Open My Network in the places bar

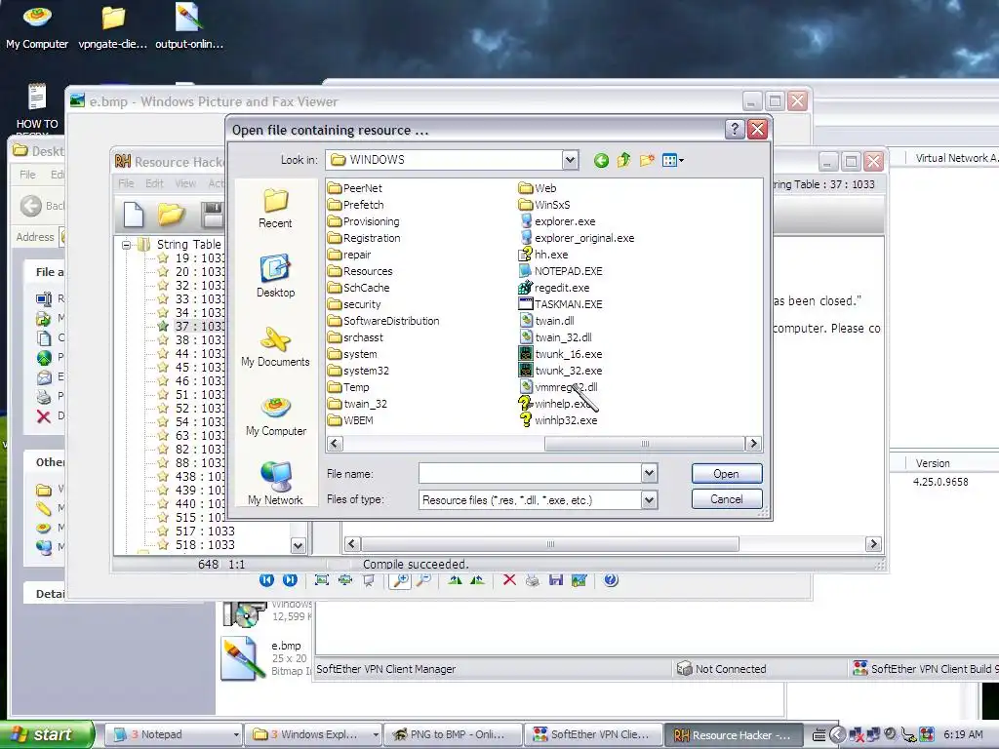[275, 484]
